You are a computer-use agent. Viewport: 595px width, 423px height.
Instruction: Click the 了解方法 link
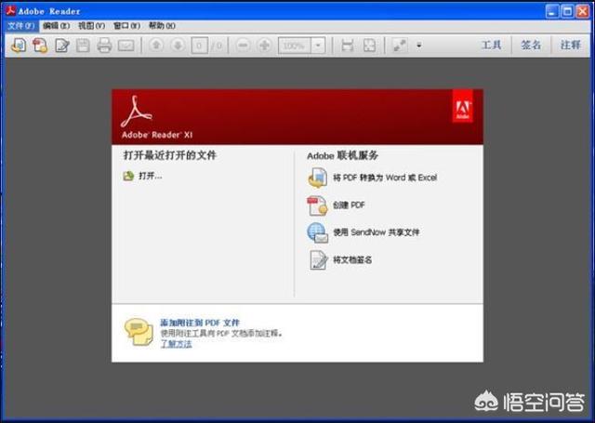(176, 344)
